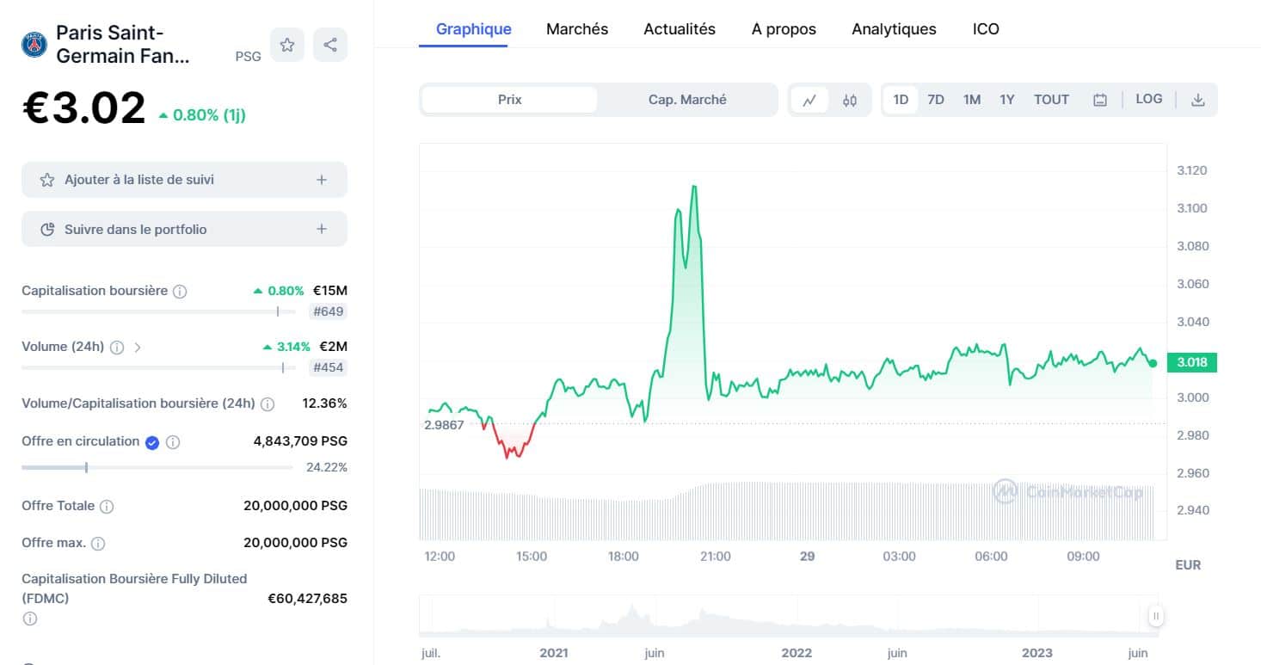Open the share icon beside PSG
This screenshot has height=665, width=1261.
[x=330, y=45]
